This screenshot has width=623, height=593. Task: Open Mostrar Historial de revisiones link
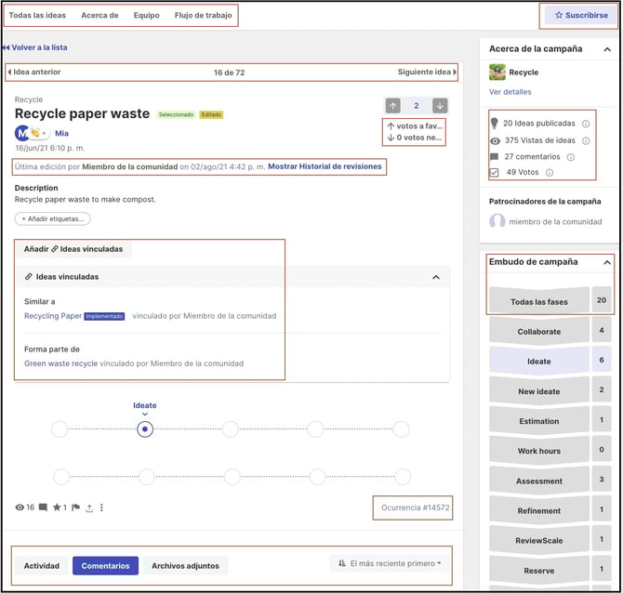[x=325, y=166]
